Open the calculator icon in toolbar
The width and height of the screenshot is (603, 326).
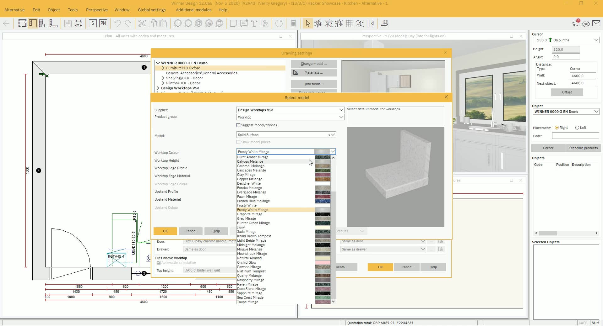click(x=293, y=23)
